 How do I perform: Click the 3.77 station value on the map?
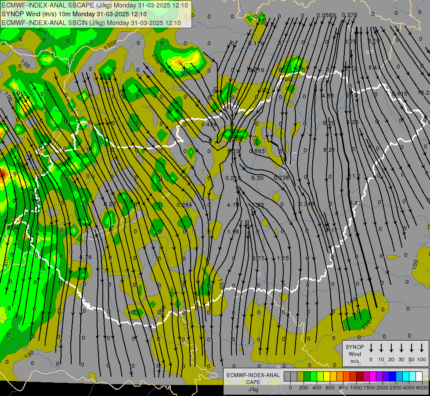pos(258,258)
